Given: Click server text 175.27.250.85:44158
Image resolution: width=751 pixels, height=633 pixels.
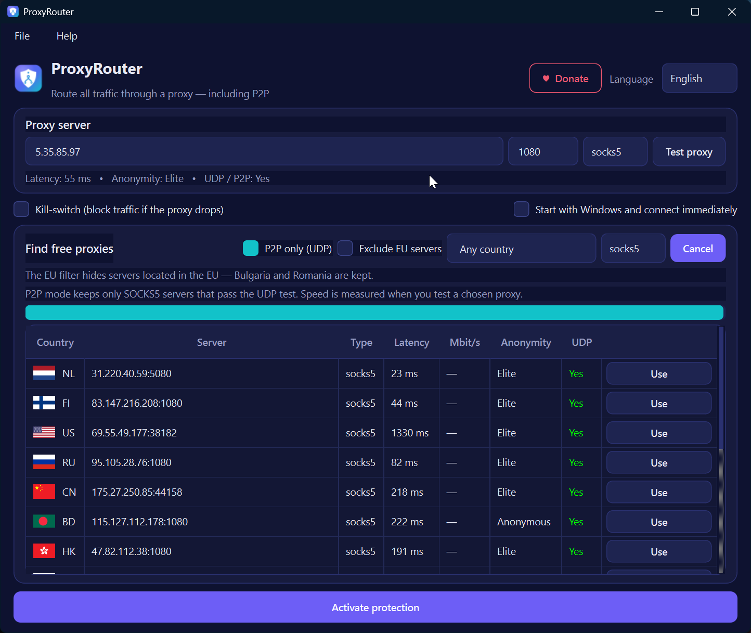Looking at the screenshot, I should coord(137,492).
